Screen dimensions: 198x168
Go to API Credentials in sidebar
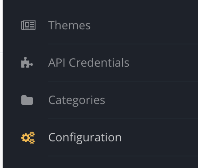(100, 63)
